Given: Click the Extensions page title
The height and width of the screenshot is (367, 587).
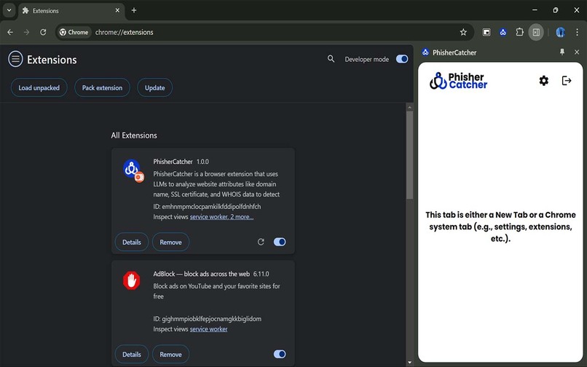Looking at the screenshot, I should coord(52,60).
